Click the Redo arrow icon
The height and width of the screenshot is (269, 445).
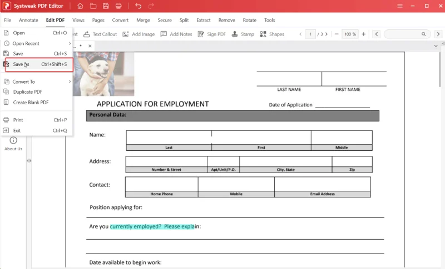pos(151,6)
